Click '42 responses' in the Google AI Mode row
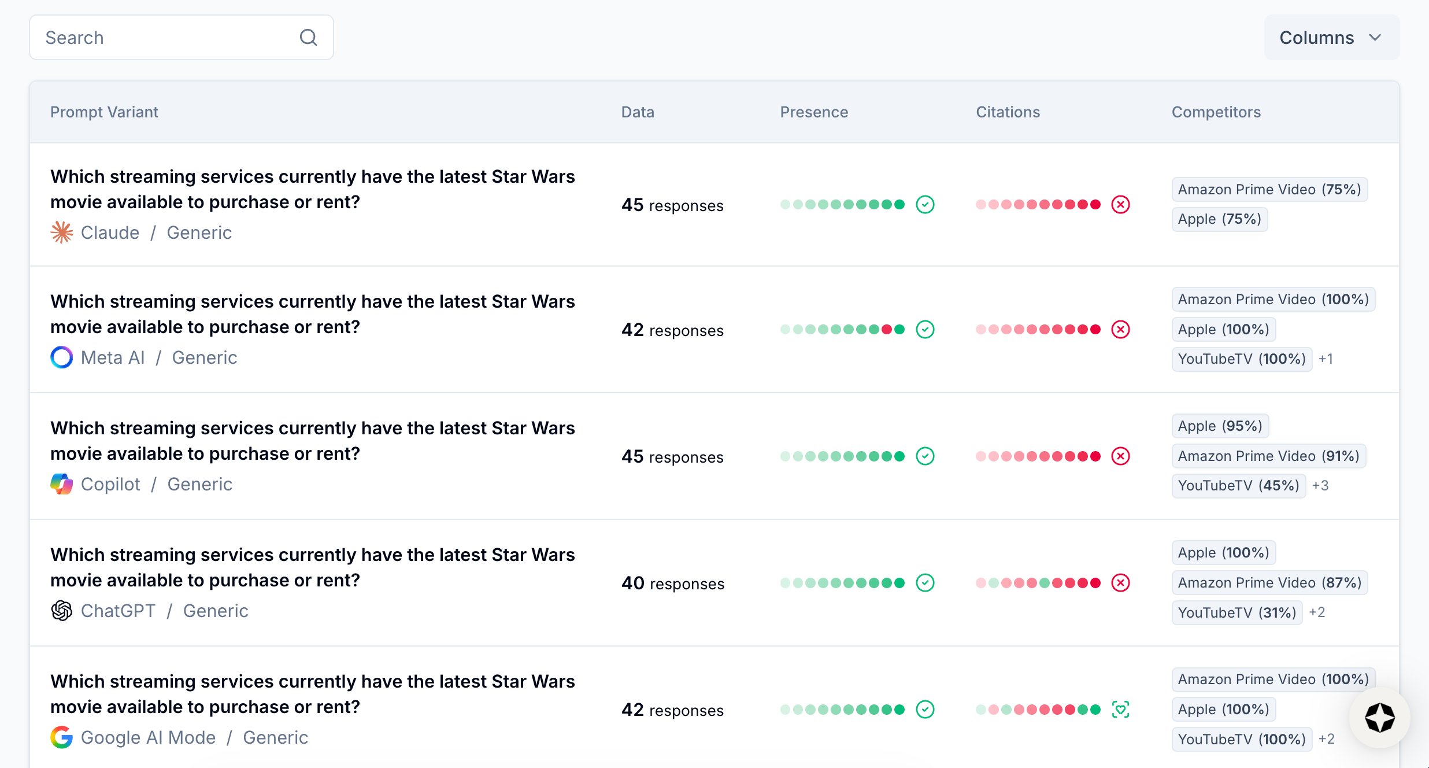The image size is (1429, 768). pos(672,710)
